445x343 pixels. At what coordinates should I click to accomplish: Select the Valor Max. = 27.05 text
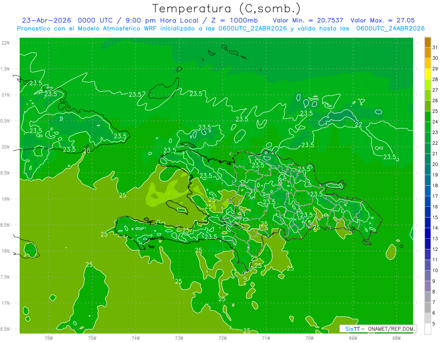[382, 20]
